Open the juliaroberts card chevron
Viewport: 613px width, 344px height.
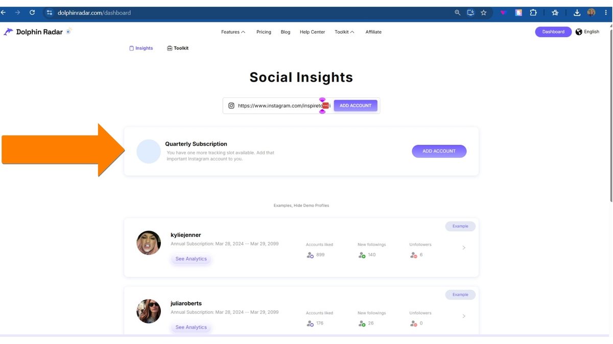click(464, 316)
